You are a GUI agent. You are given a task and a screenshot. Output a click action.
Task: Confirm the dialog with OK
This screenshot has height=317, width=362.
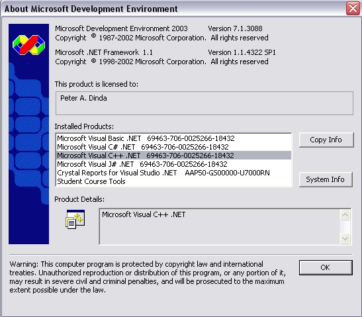(x=326, y=267)
